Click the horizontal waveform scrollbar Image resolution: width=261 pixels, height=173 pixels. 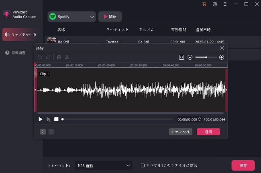[130, 113]
